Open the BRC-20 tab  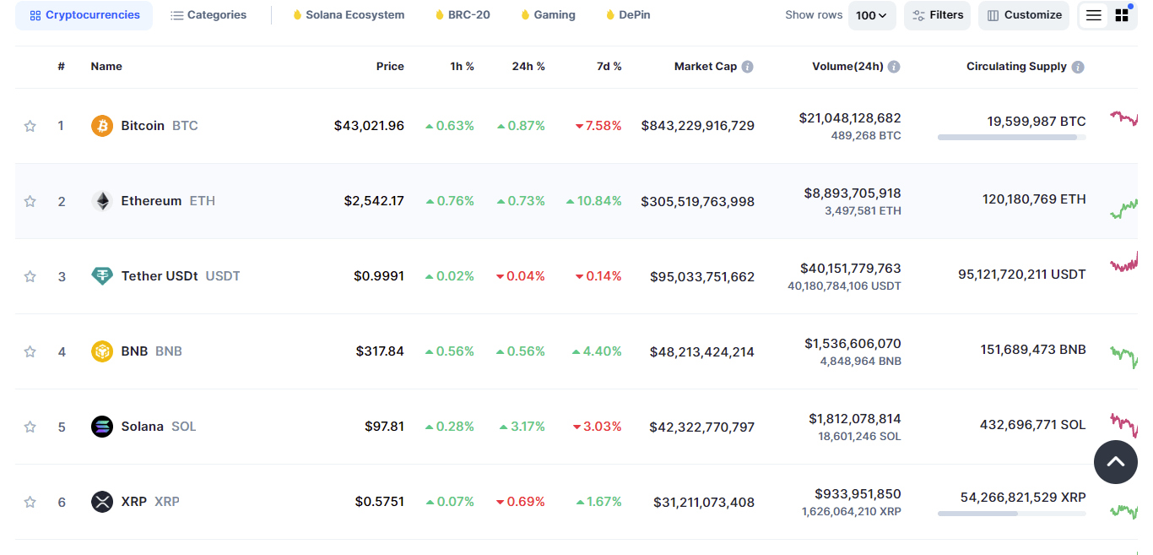(x=463, y=15)
